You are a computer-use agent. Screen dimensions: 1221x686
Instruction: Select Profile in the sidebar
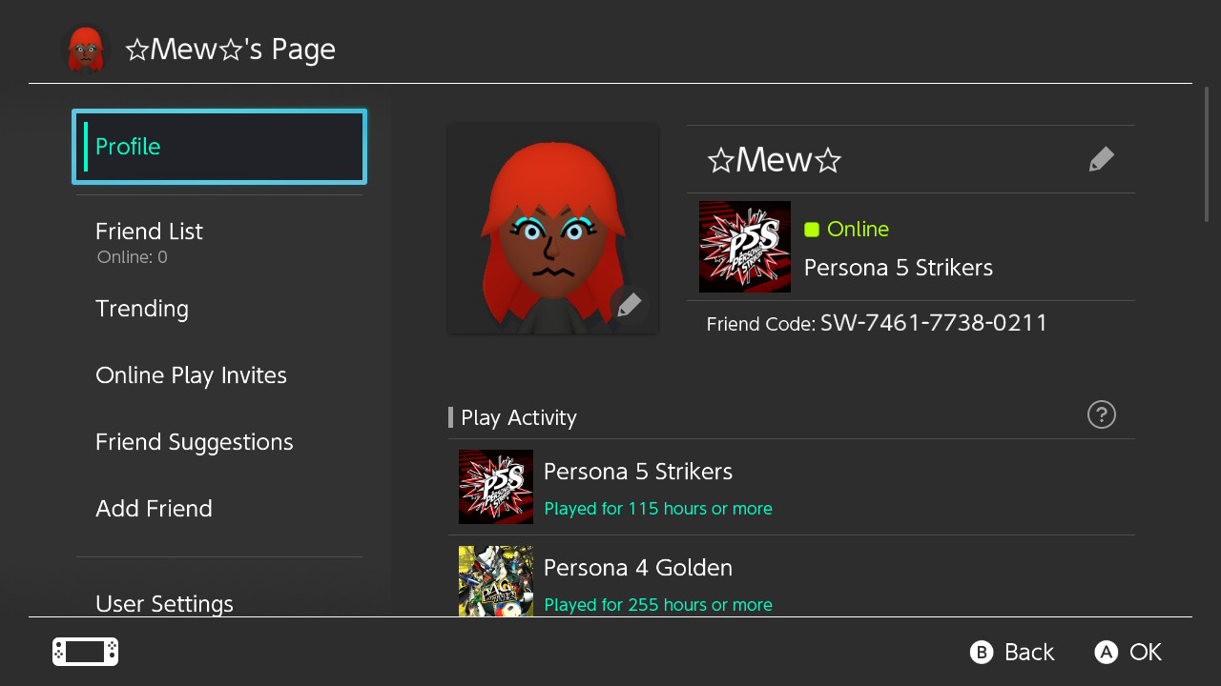point(219,147)
